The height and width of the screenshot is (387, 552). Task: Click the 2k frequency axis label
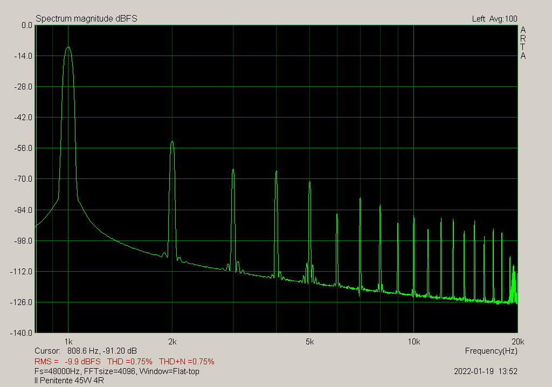(x=172, y=342)
